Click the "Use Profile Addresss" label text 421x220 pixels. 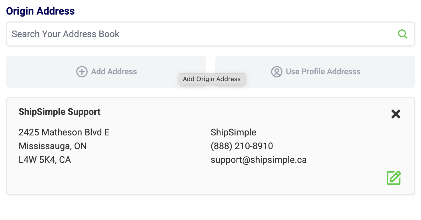323,72
